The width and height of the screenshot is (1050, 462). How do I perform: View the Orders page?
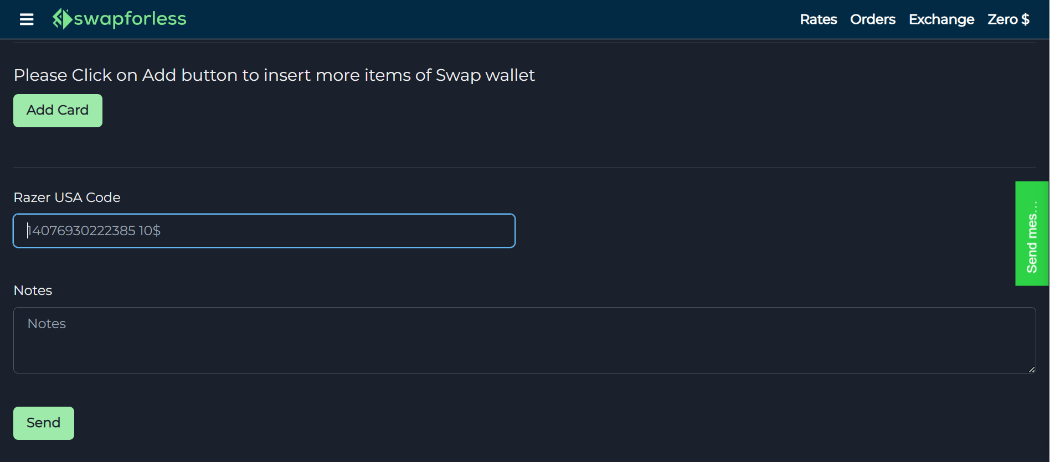tap(873, 19)
